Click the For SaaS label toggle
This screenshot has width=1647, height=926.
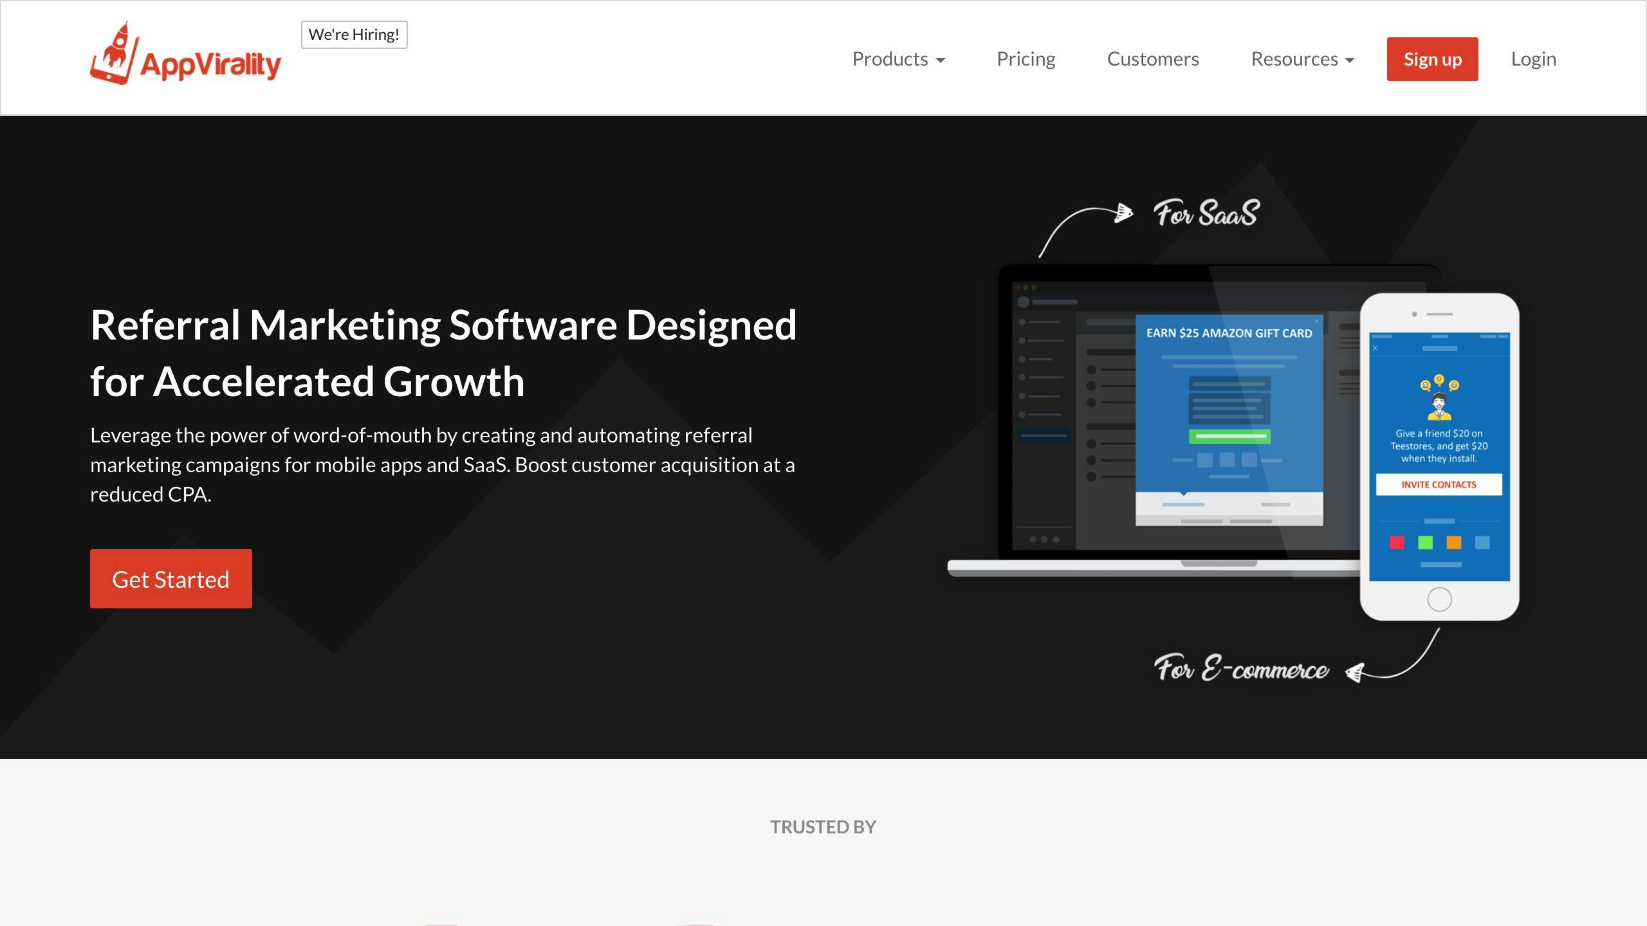click(x=1204, y=213)
